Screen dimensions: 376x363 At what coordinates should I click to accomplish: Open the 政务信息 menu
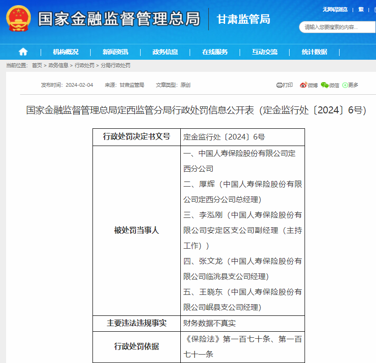(x=165, y=52)
